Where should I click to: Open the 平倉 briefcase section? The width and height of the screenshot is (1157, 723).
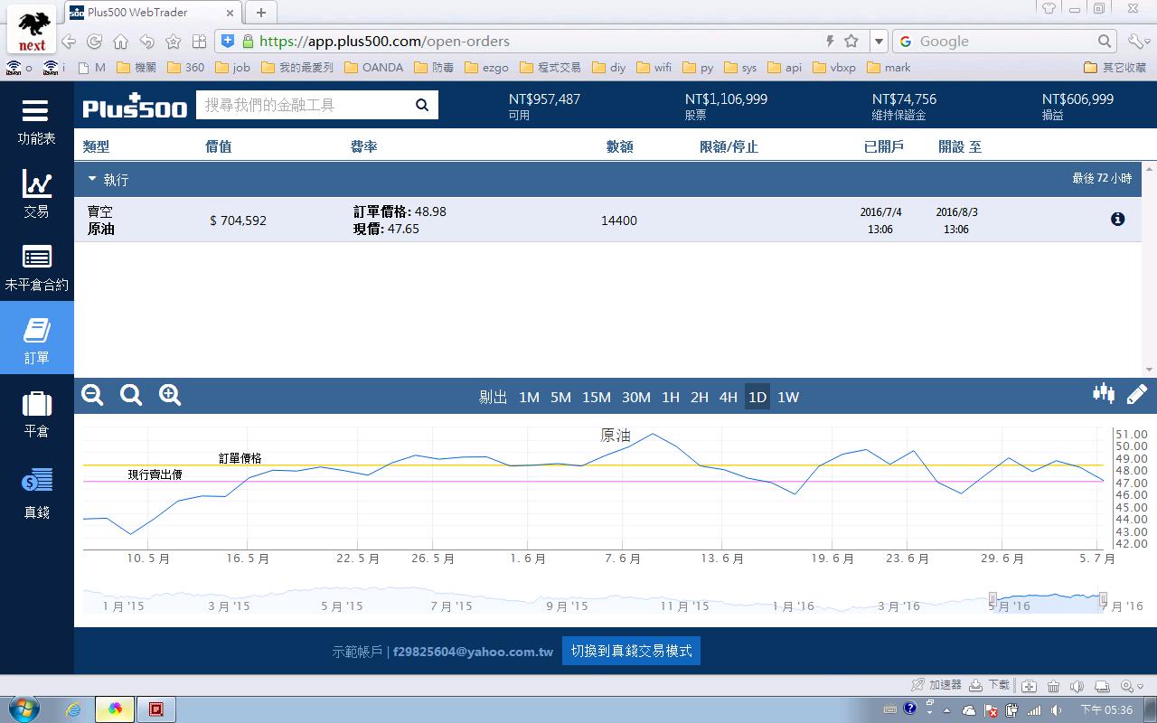(x=36, y=414)
